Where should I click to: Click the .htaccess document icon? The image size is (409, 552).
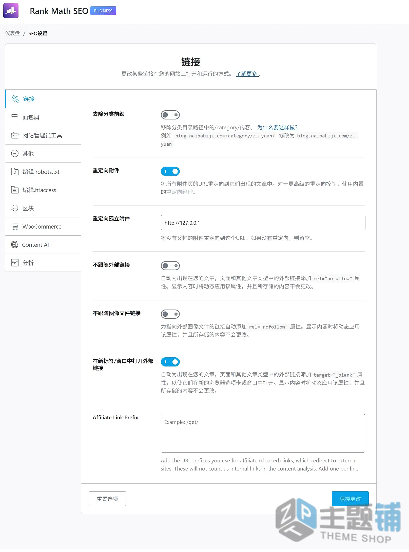[x=15, y=190]
